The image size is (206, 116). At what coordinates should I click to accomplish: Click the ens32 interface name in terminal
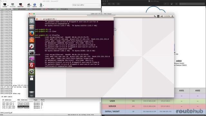(38, 37)
